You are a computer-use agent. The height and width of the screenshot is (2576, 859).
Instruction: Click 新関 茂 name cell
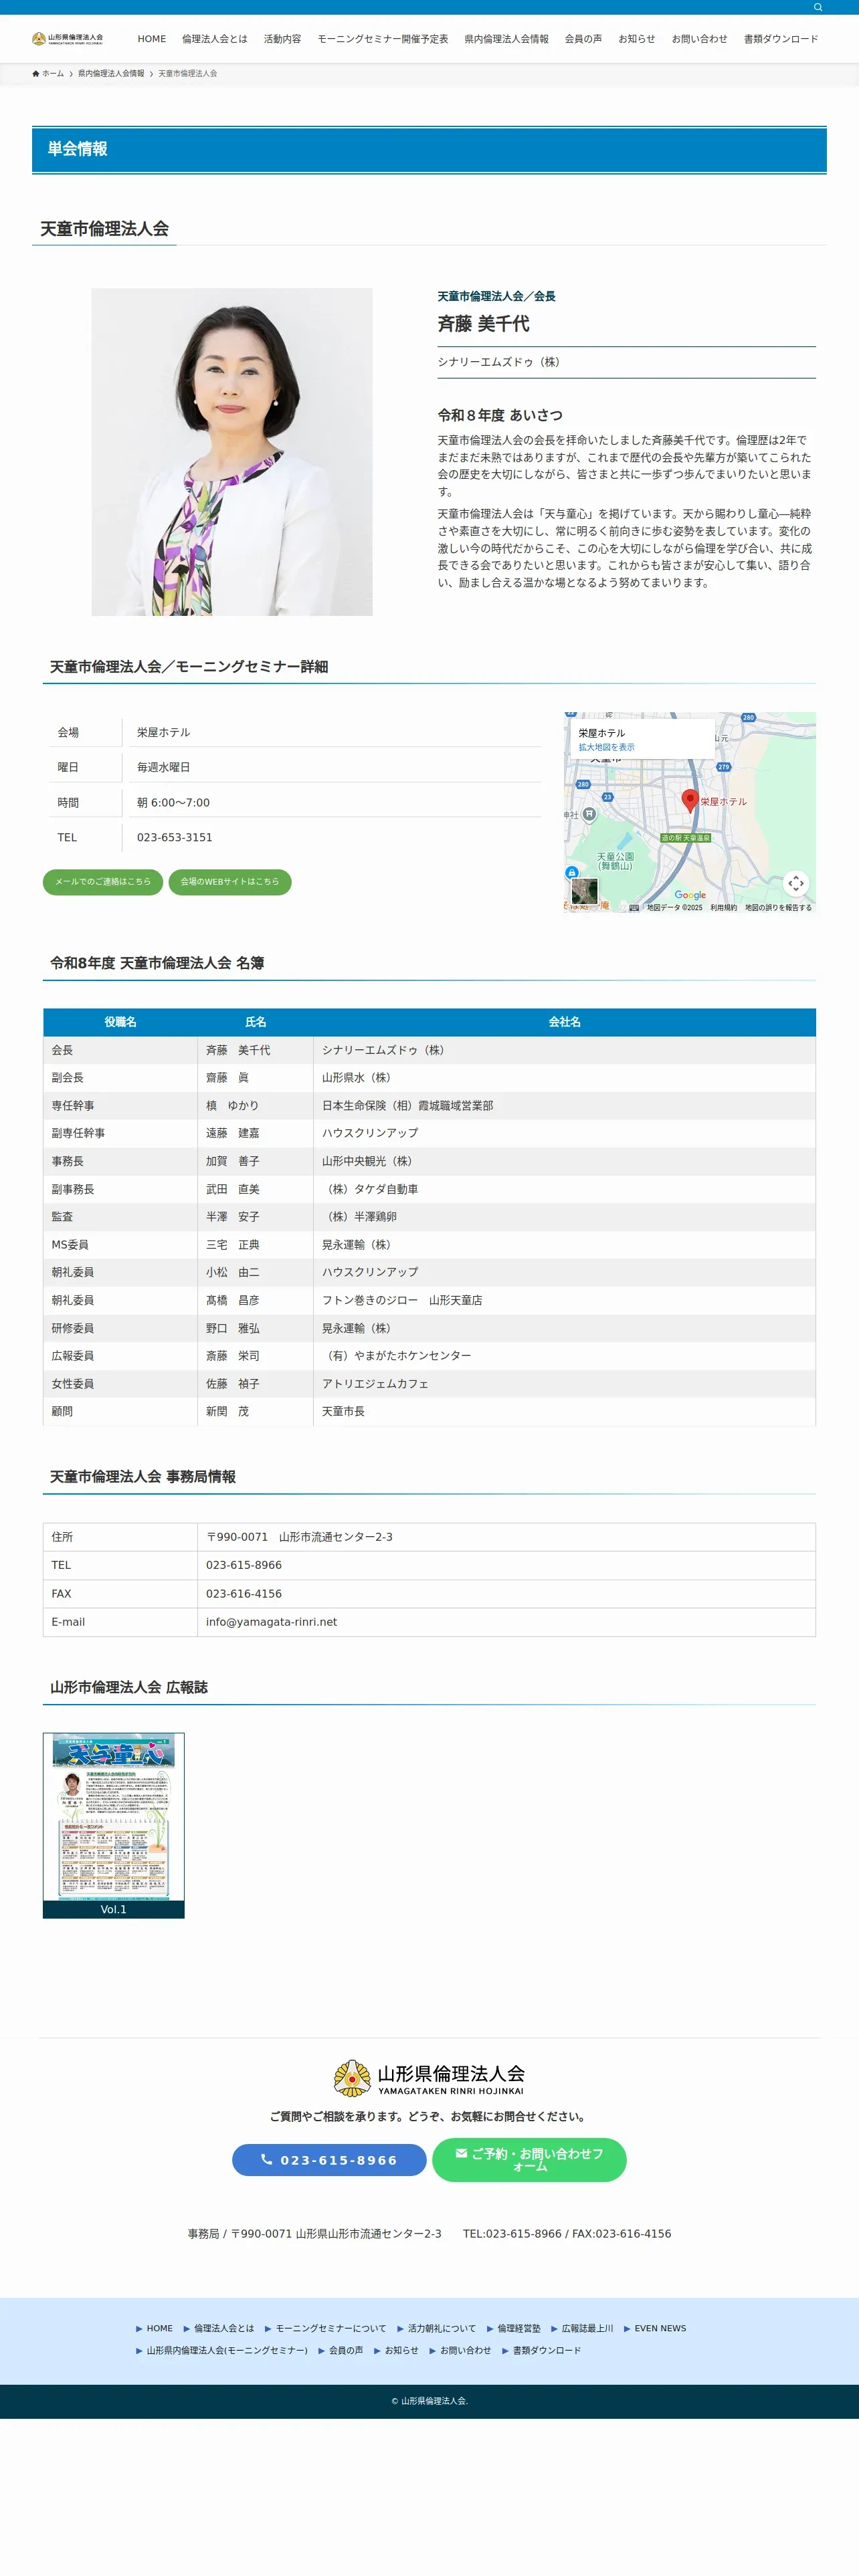[x=256, y=1411]
